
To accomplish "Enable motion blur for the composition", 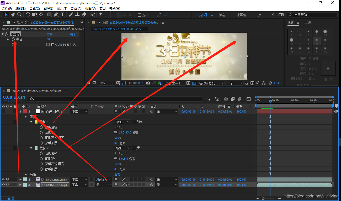I will [239, 99].
